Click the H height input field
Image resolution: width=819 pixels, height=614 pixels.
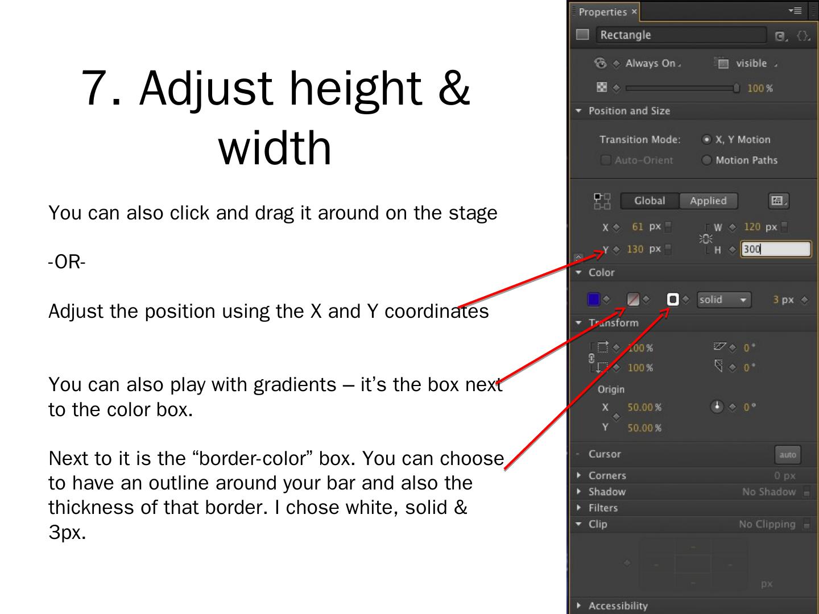775,249
